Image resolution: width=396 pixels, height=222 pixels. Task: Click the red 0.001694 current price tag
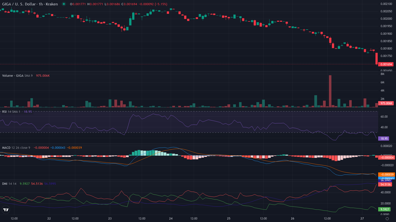pyautogui.click(x=386, y=64)
